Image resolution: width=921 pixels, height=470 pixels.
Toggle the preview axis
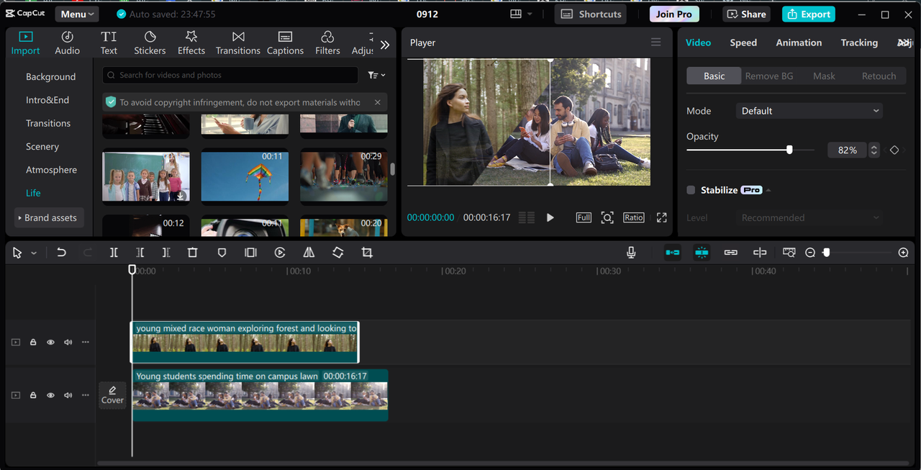[x=759, y=253]
